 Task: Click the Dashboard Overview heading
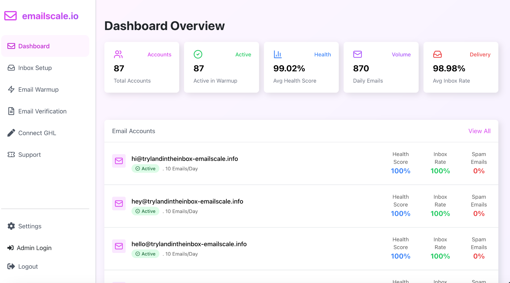pyautogui.click(x=164, y=26)
